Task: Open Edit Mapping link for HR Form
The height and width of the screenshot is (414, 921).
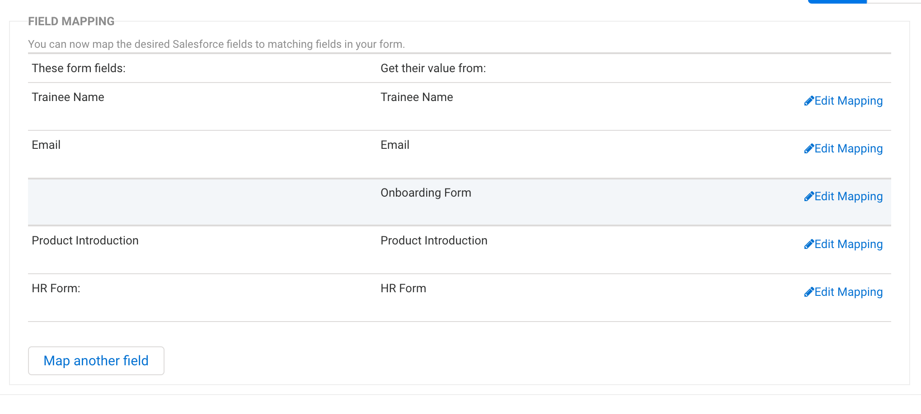Action: point(843,292)
